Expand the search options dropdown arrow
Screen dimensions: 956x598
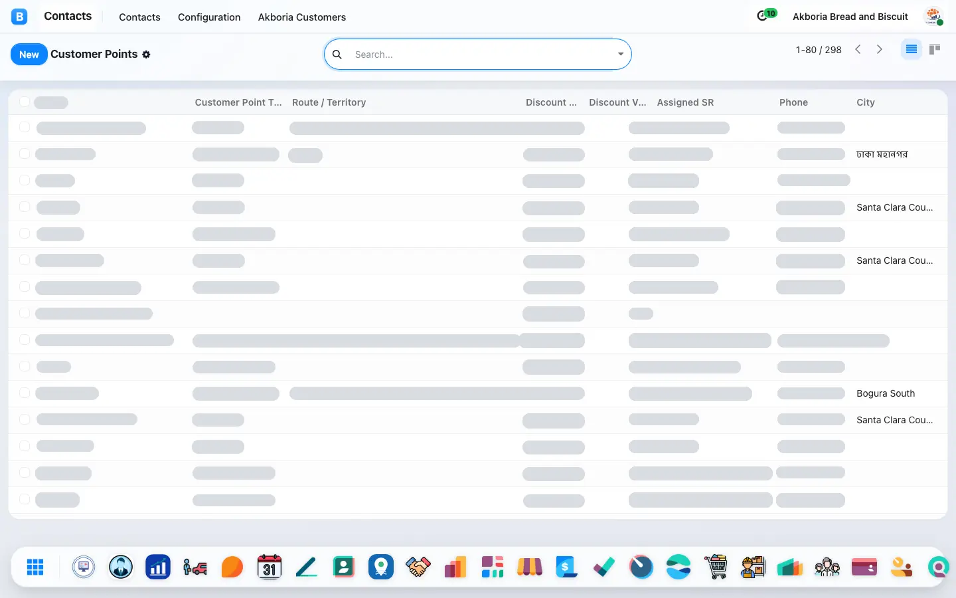[621, 54]
